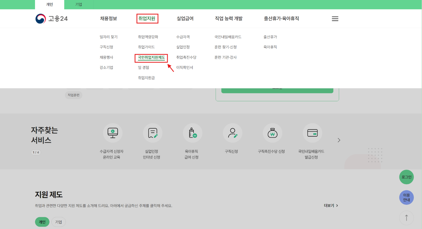The width and height of the screenshot is (422, 229).
Task: Switch to the 기업 top tab
Action: [x=79, y=4]
